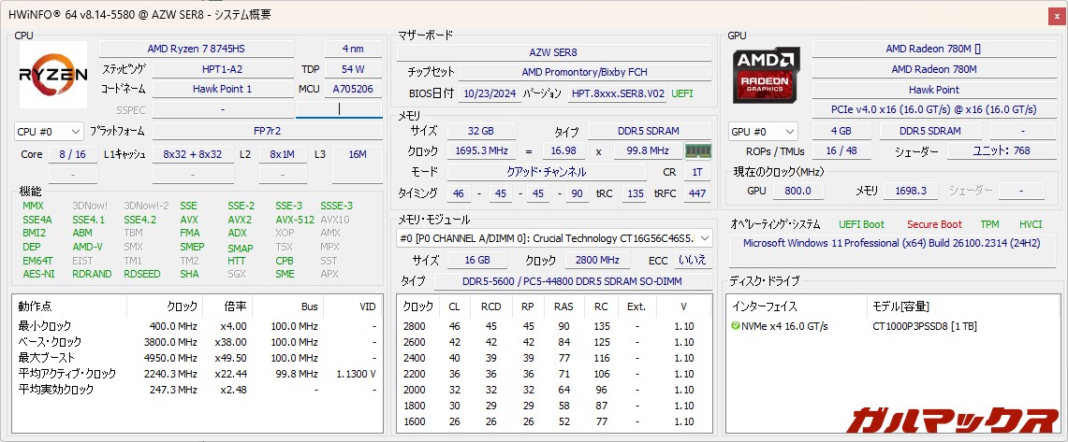Click the green memory module icon

(x=696, y=151)
